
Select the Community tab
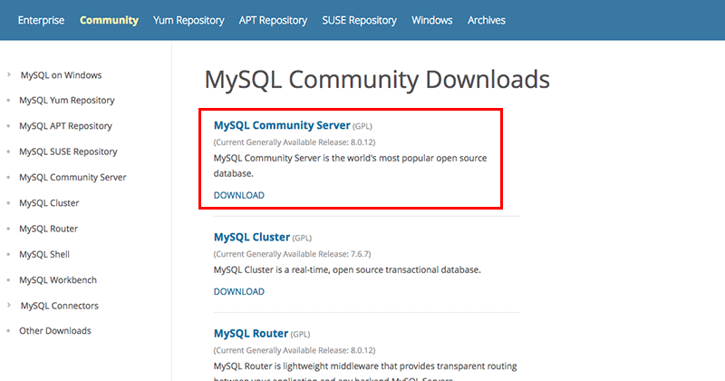pyautogui.click(x=109, y=20)
